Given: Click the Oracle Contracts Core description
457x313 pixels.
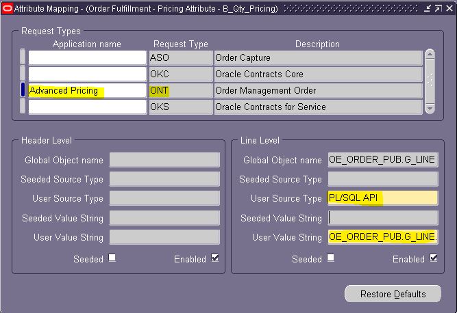Looking at the screenshot, I should (x=318, y=74).
